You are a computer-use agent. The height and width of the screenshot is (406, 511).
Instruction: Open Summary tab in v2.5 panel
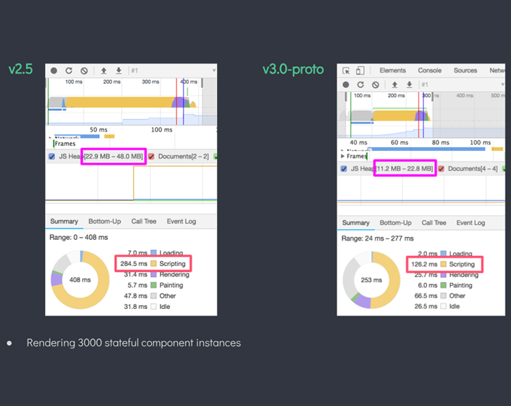tap(64, 221)
